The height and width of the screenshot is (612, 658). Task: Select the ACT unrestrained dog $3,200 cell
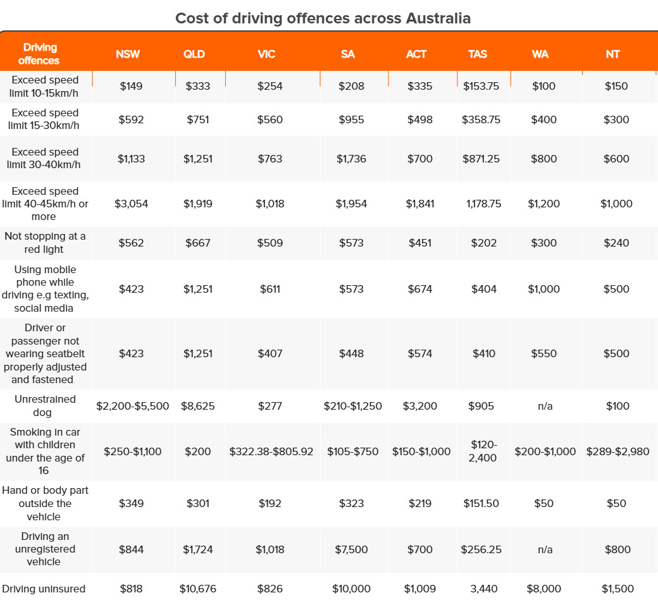(421, 406)
